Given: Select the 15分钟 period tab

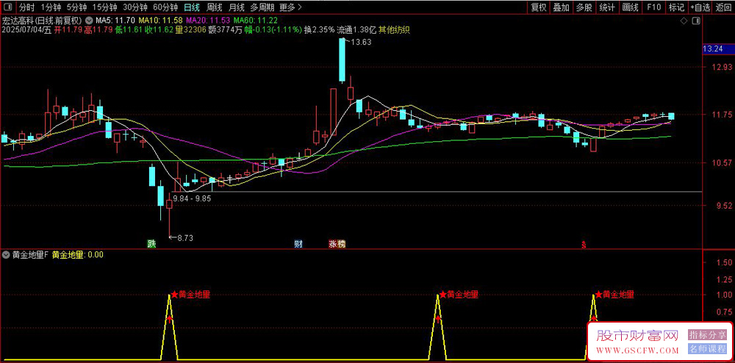Looking at the screenshot, I should [x=104, y=7].
